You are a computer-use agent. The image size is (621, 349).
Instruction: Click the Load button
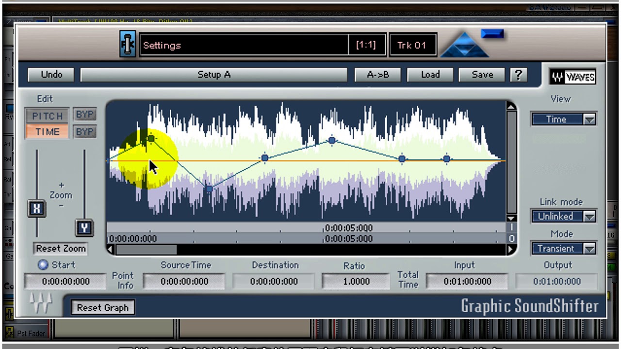[430, 75]
